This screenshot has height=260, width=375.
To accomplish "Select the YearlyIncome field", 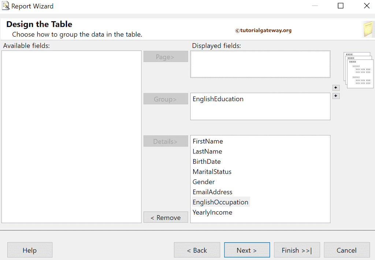I will [x=212, y=212].
